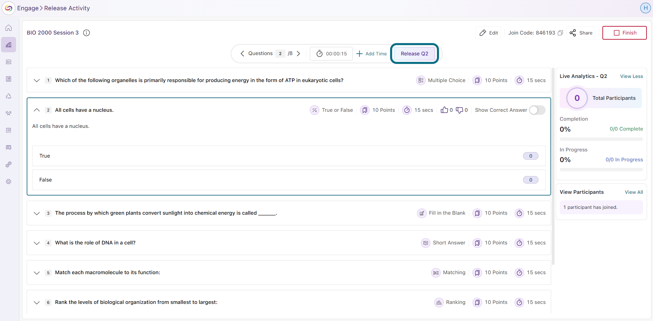
Task: Click the Matching type icon
Action: pos(436,272)
